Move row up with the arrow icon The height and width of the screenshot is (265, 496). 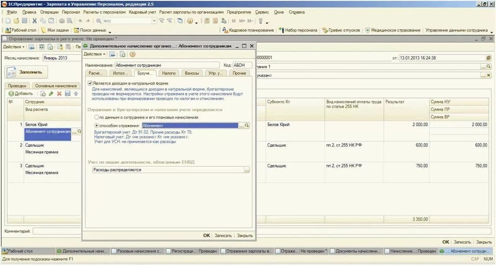click(76, 94)
